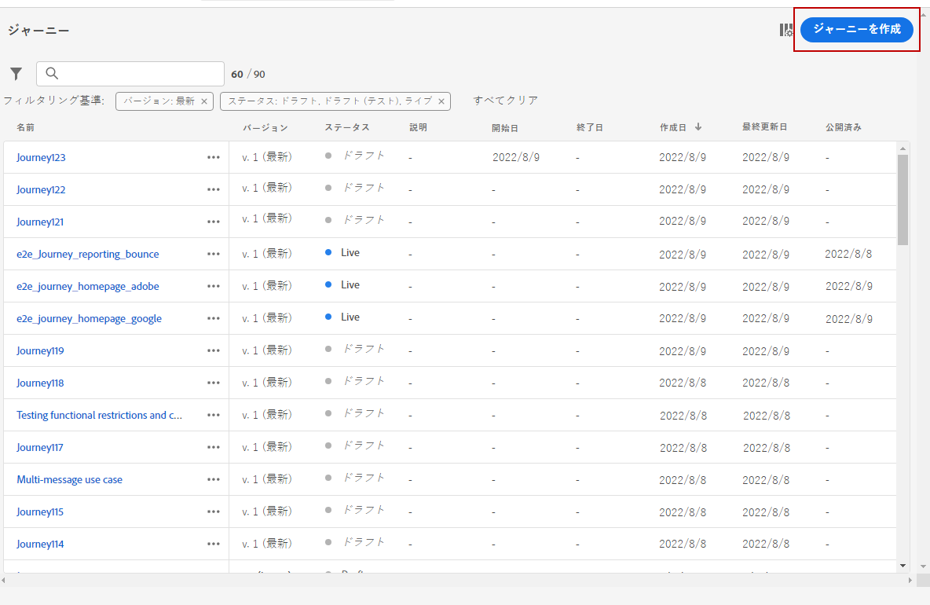Open the Journey119 link
This screenshot has width=930, height=605.
tap(40, 350)
